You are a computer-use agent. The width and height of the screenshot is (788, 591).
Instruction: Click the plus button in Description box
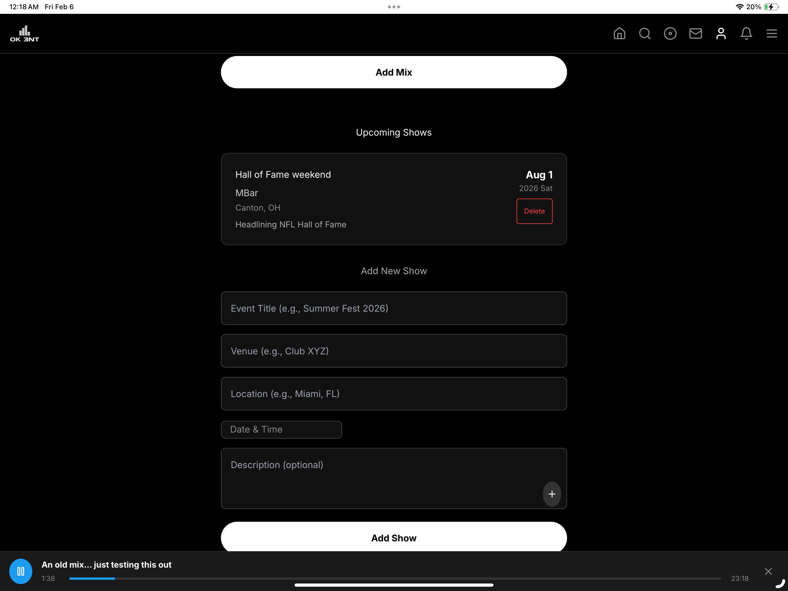point(552,494)
